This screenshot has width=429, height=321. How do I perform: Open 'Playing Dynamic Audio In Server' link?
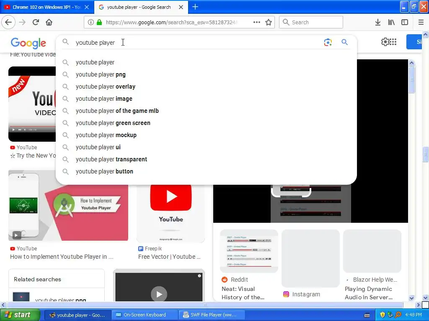pos(369,293)
